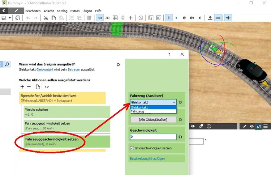Add a new action with plus icon
The height and width of the screenshot is (175, 271).
[22, 87]
